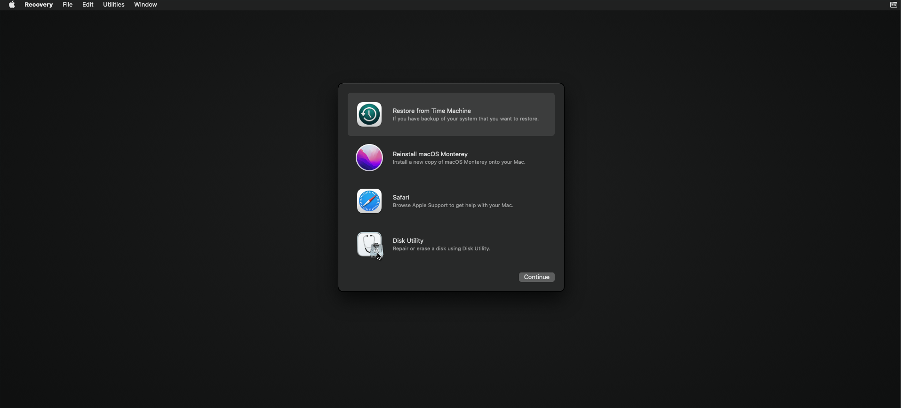Viewport: 901px width, 408px height.
Task: Choose the Disk Utility stethoscope icon
Action: tap(370, 245)
